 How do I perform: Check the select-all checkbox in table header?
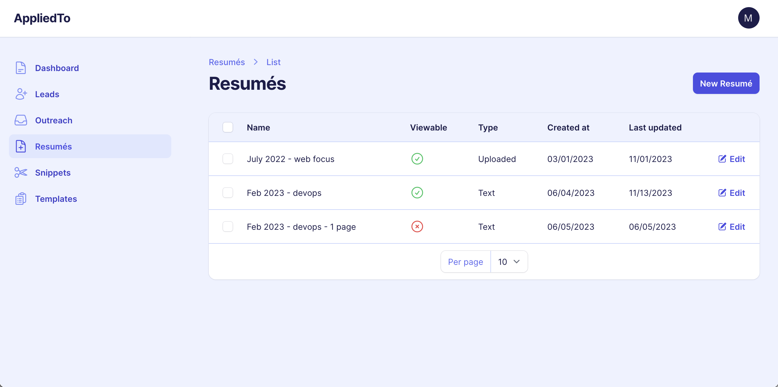point(228,127)
